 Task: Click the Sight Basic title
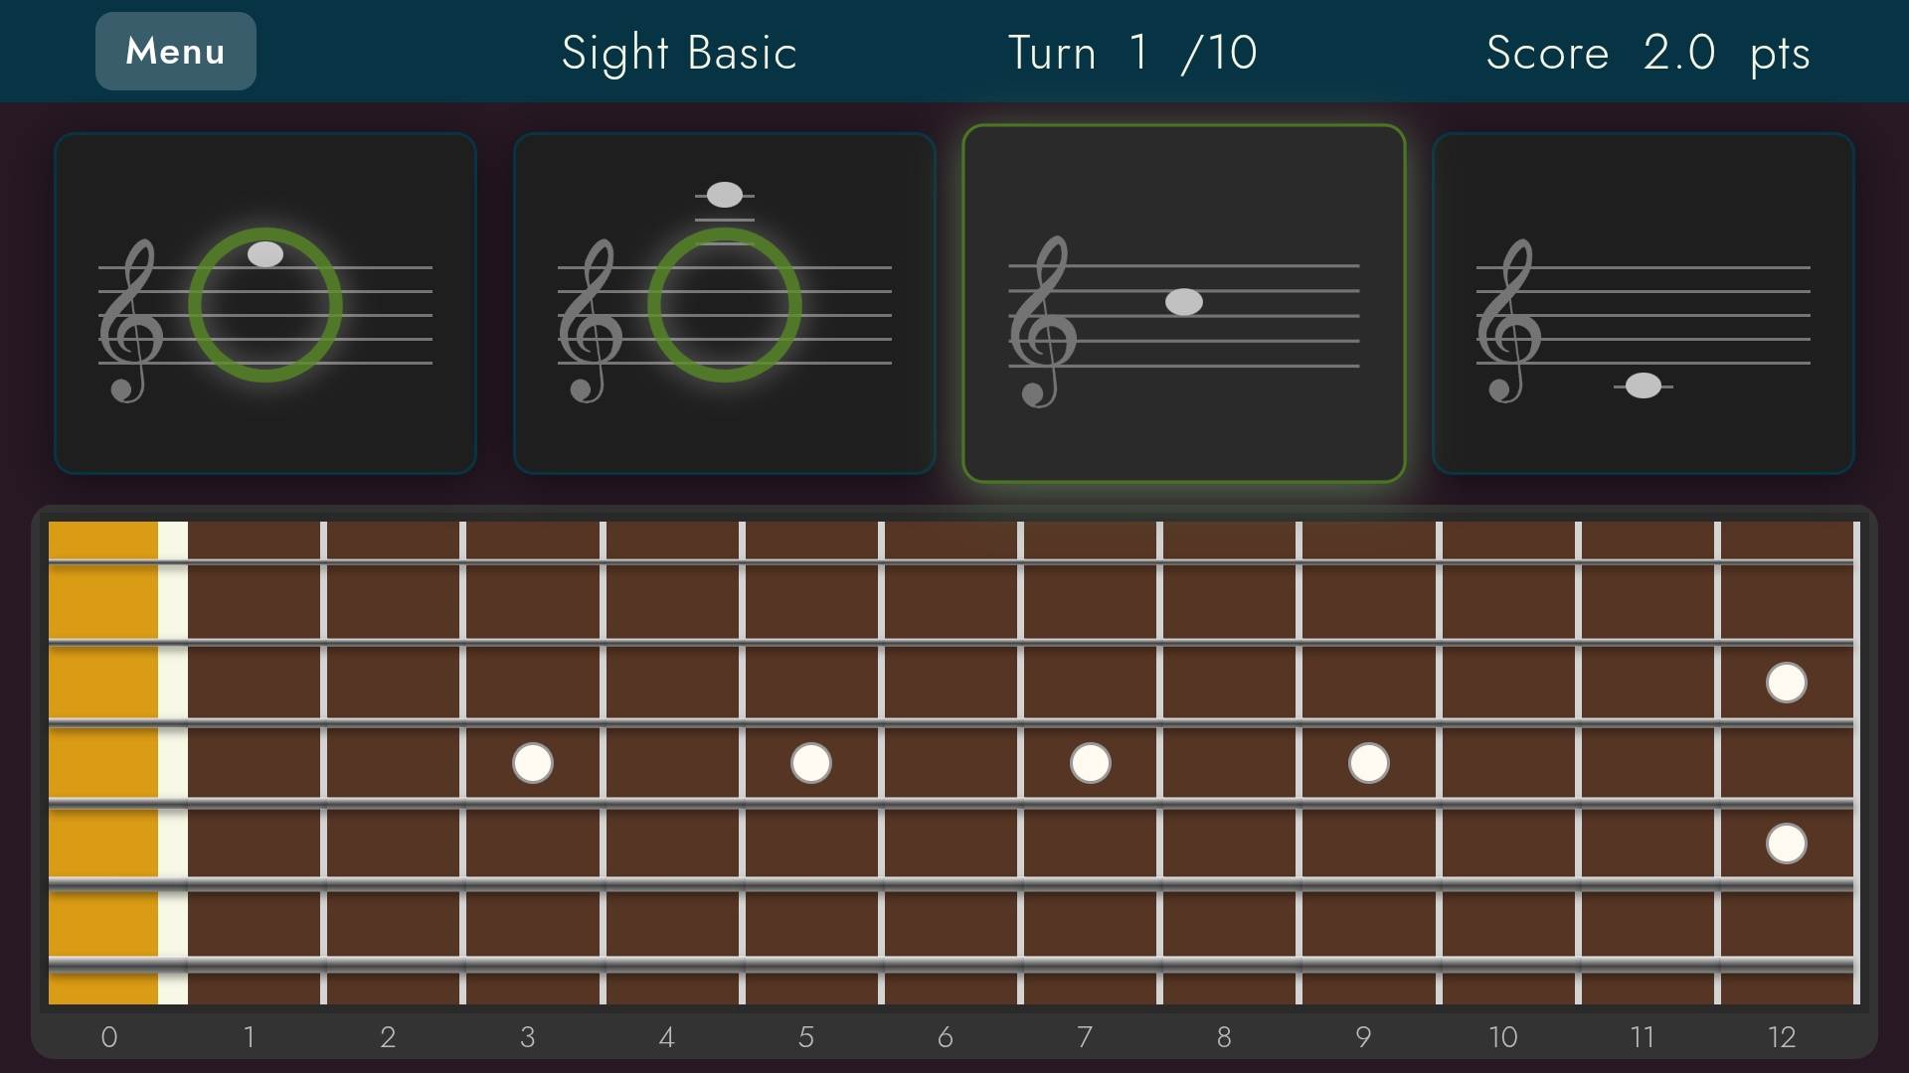[678, 54]
